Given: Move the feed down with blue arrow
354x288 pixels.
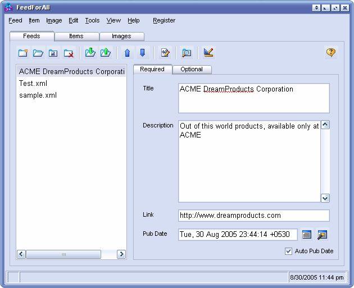Looking at the screenshot, I should coord(142,53).
